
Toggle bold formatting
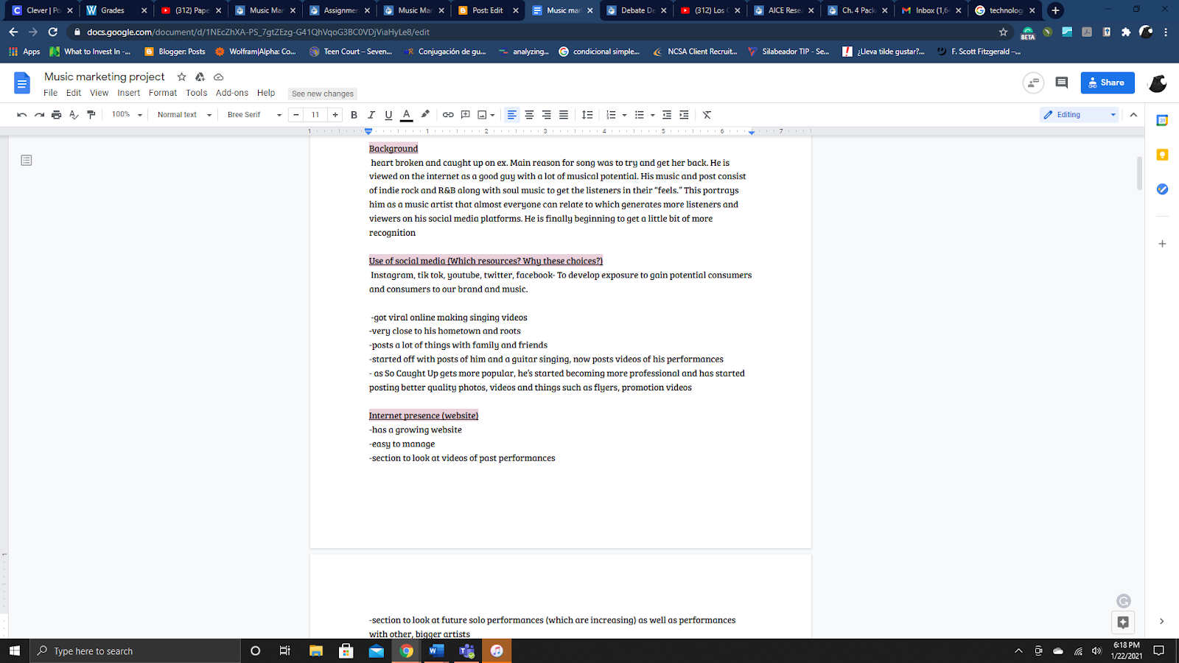[354, 115]
